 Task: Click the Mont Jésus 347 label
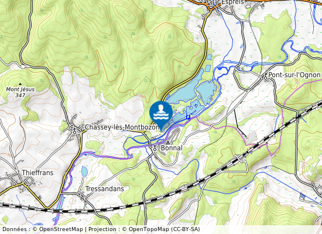click(x=20, y=92)
